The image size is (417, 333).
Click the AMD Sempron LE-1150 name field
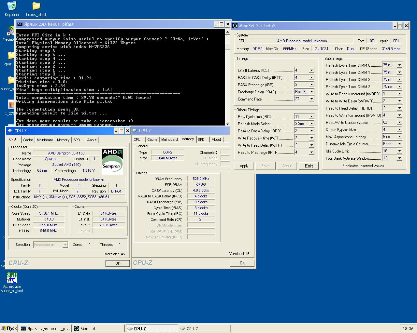point(66,153)
